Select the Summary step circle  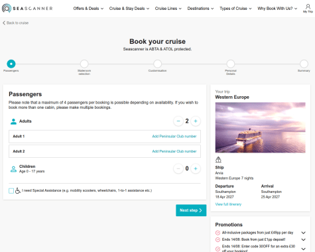(x=304, y=64)
